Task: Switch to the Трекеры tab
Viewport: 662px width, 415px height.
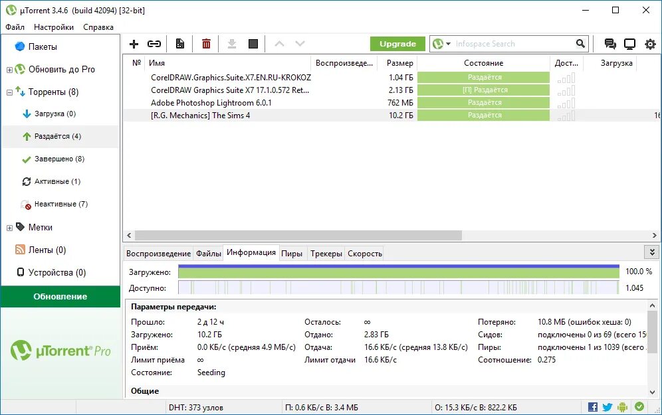Action: [x=326, y=254]
